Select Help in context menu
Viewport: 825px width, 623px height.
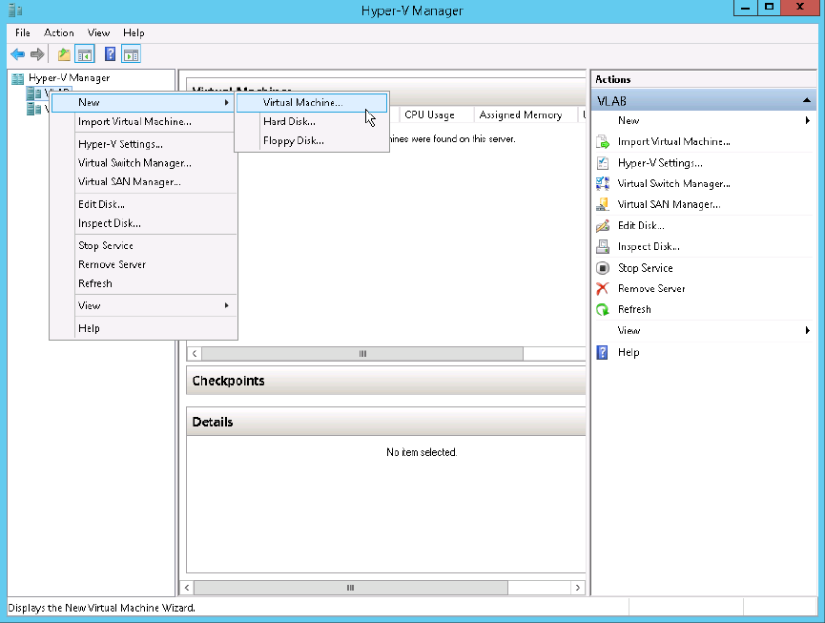[x=142, y=328]
